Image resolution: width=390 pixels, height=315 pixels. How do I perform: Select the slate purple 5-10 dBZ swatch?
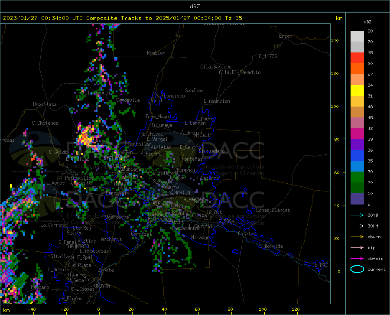coord(357,198)
